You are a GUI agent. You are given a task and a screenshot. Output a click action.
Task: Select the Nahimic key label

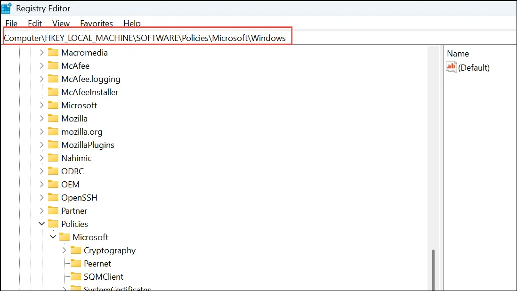(x=76, y=158)
